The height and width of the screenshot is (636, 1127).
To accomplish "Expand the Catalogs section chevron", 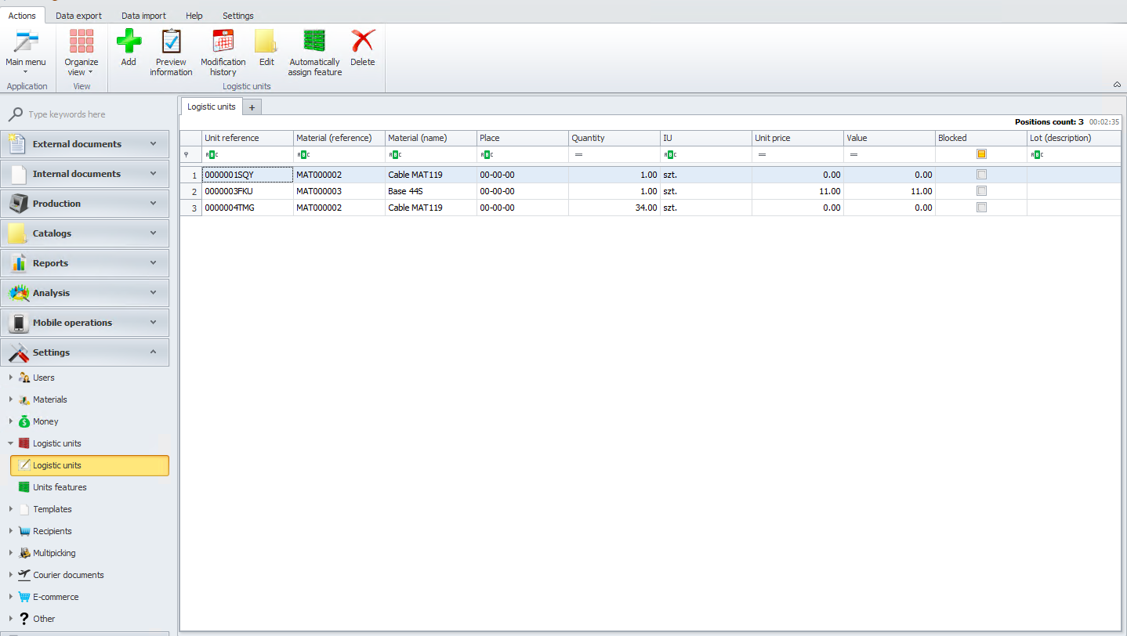I will click(x=154, y=233).
